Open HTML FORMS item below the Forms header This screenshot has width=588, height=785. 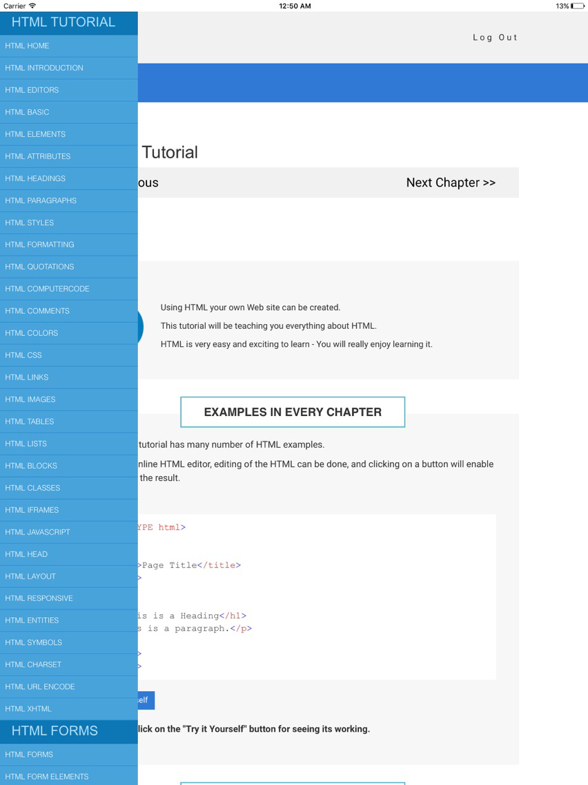pyautogui.click(x=68, y=755)
